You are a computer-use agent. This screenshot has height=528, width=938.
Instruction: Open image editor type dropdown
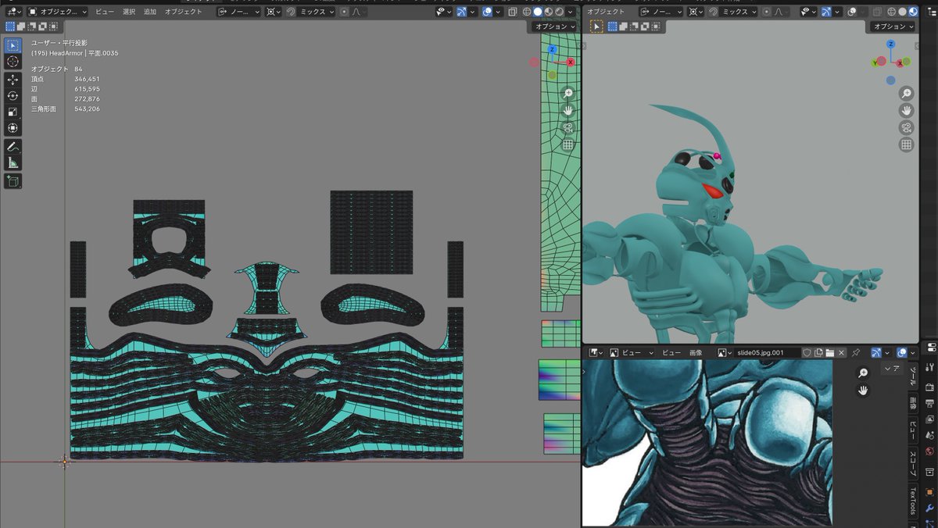[595, 353]
